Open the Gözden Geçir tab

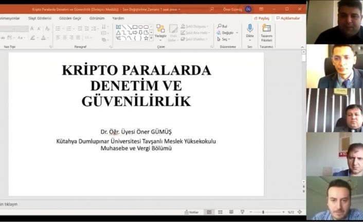(69, 18)
